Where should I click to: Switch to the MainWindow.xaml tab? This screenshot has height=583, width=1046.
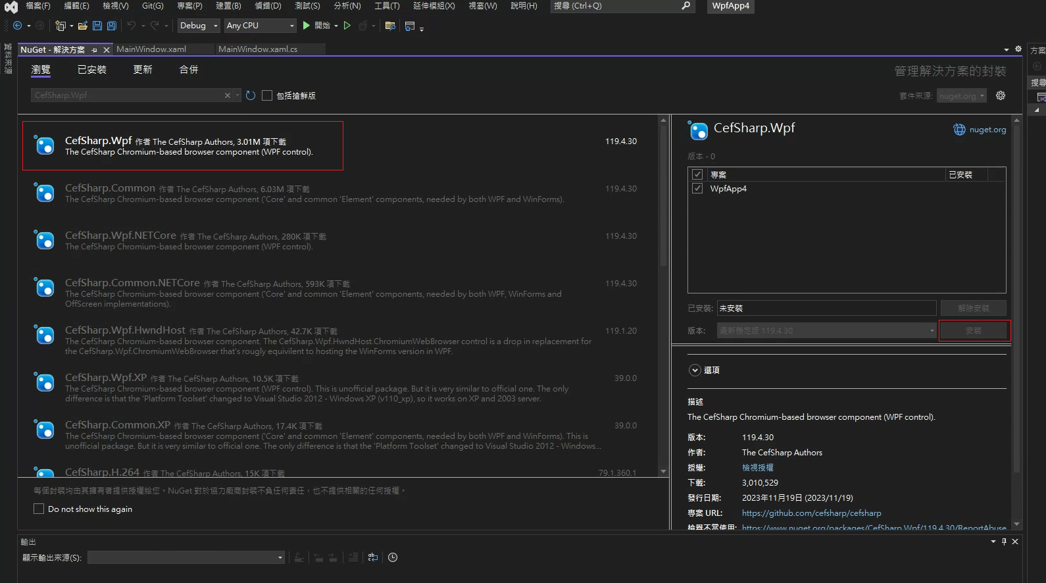[x=151, y=49]
